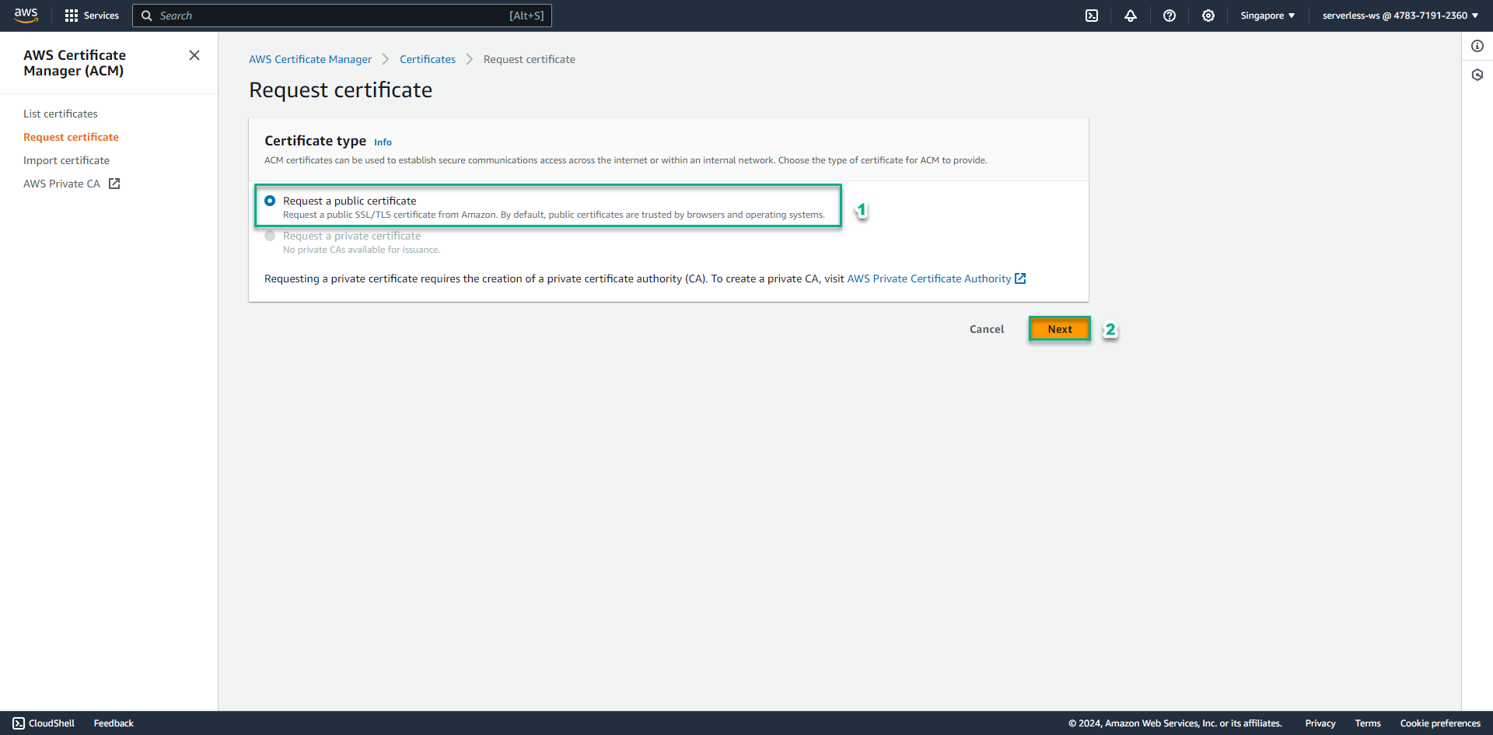Expand the serverless-ws account dropdown
The image size is (1493, 735).
pos(1400,16)
